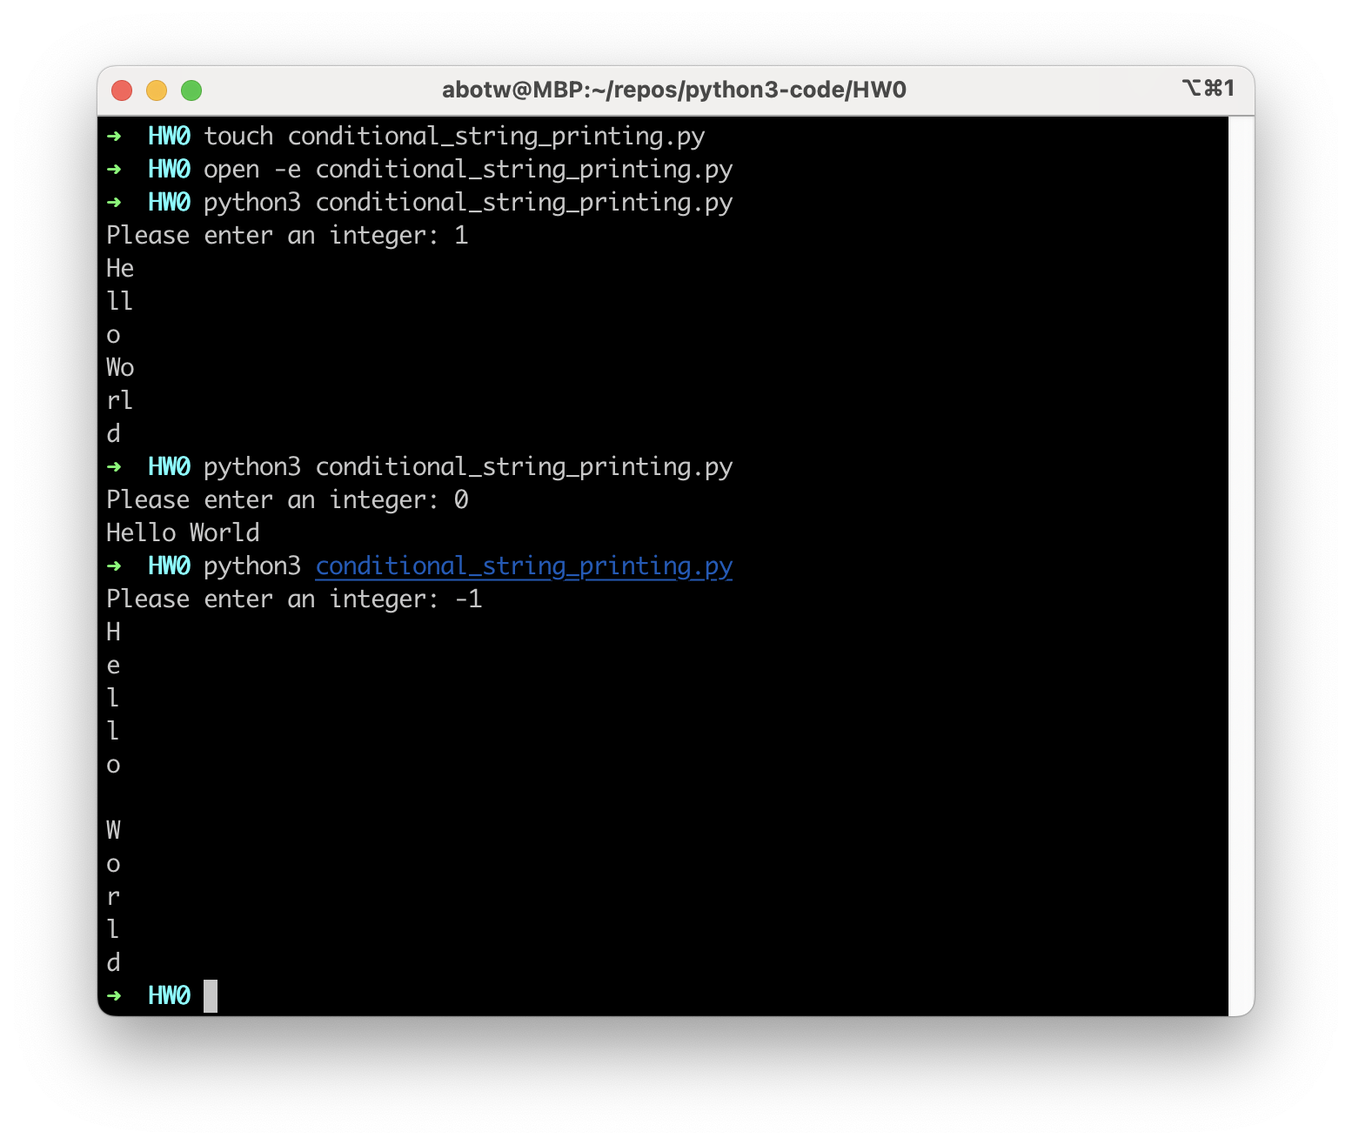
Task: Click the terminal's right-side scrollbar strip
Action: coord(1241,566)
